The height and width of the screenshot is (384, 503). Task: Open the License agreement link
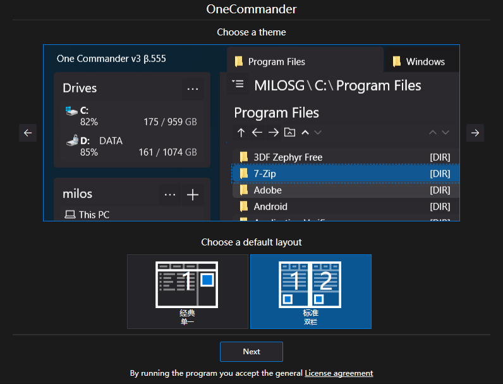339,373
